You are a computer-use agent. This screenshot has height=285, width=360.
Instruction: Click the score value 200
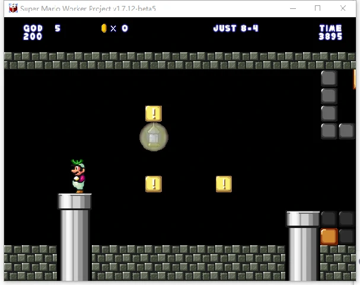33,36
